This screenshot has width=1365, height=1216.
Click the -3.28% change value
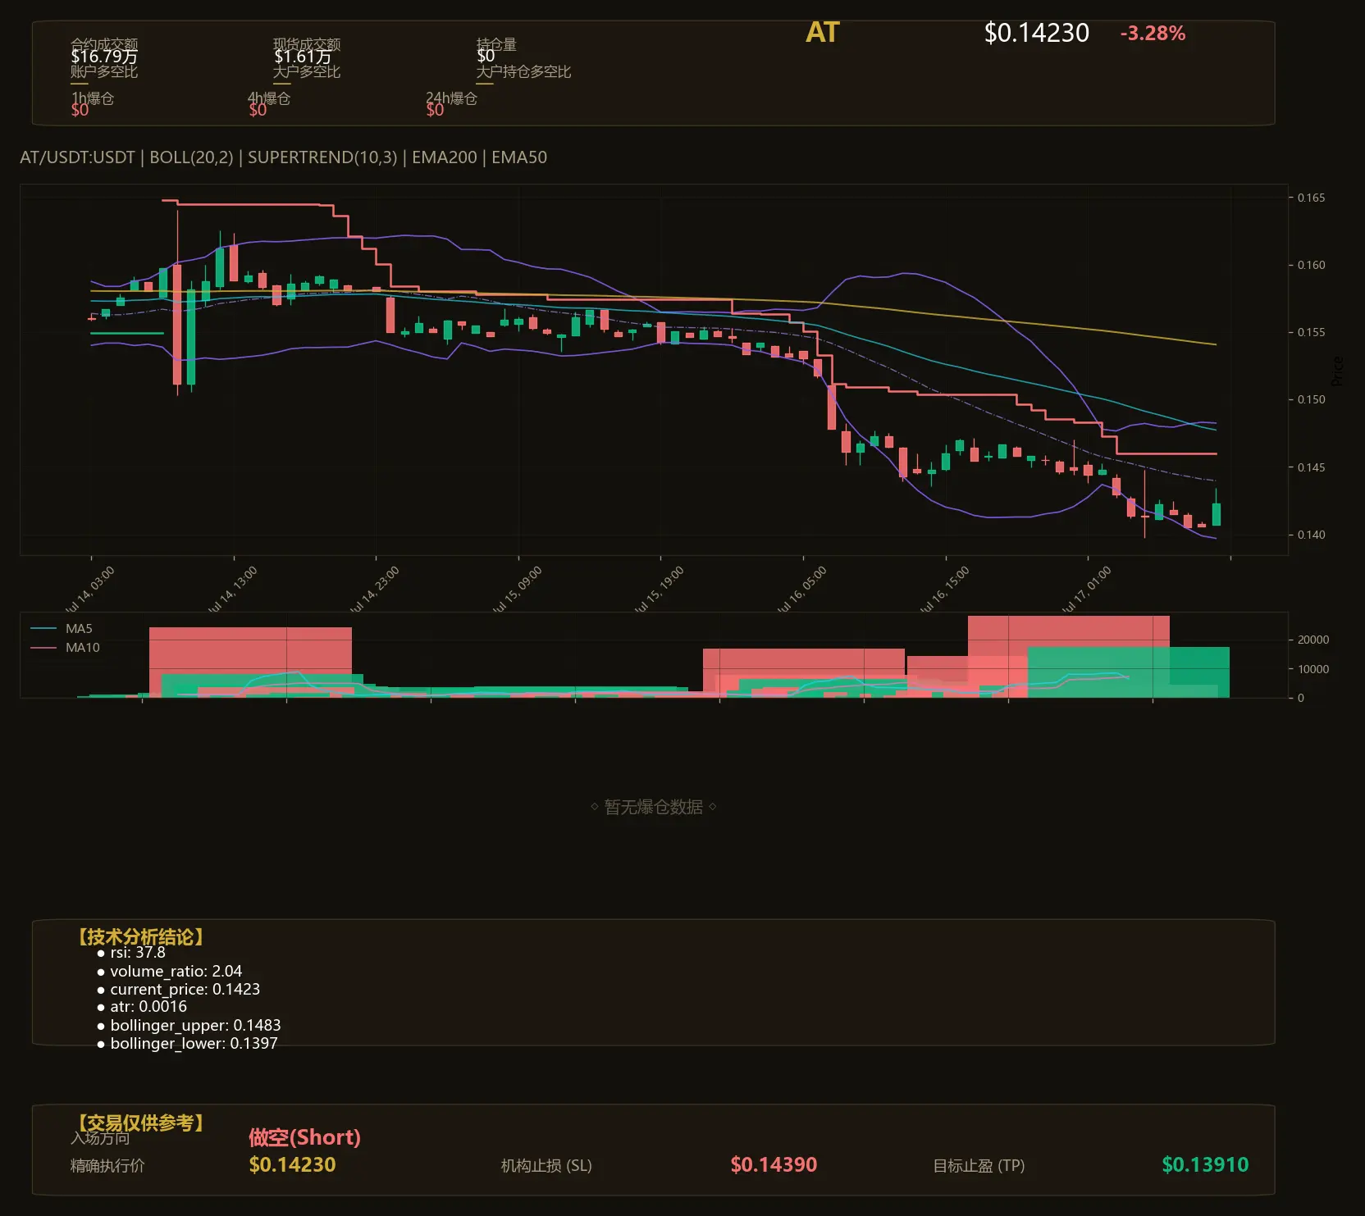[1153, 34]
